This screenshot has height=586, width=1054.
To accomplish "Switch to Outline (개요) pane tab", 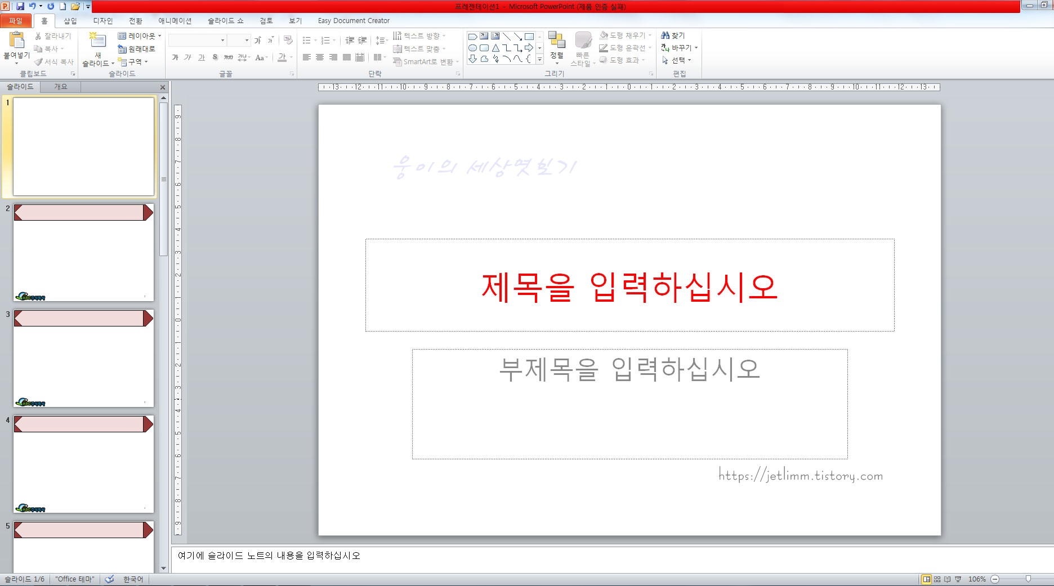I will 61,87.
